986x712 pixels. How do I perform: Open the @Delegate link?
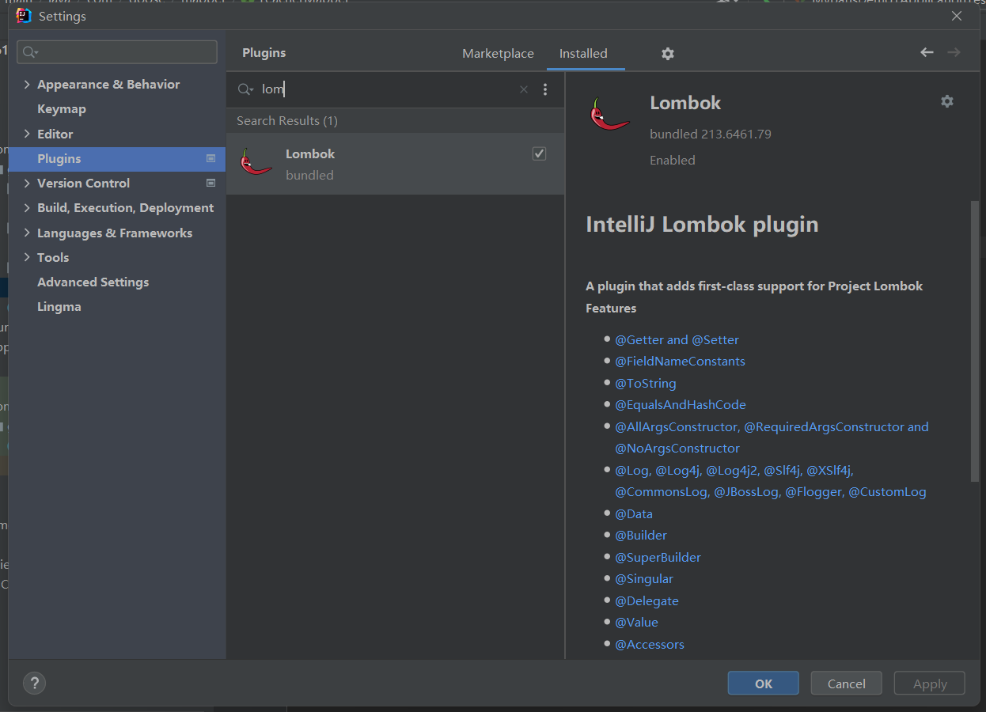click(x=647, y=601)
